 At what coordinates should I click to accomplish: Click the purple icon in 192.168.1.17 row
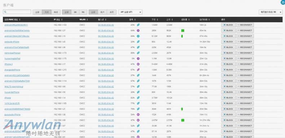click(x=138, y=64)
